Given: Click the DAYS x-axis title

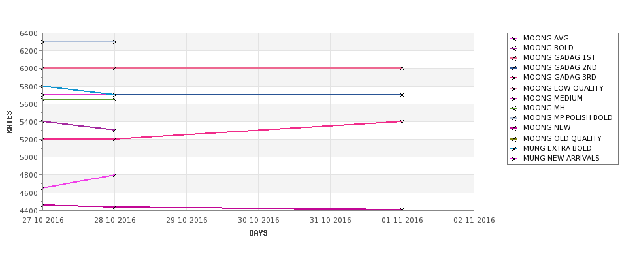Looking at the screenshot, I should 258,234.
